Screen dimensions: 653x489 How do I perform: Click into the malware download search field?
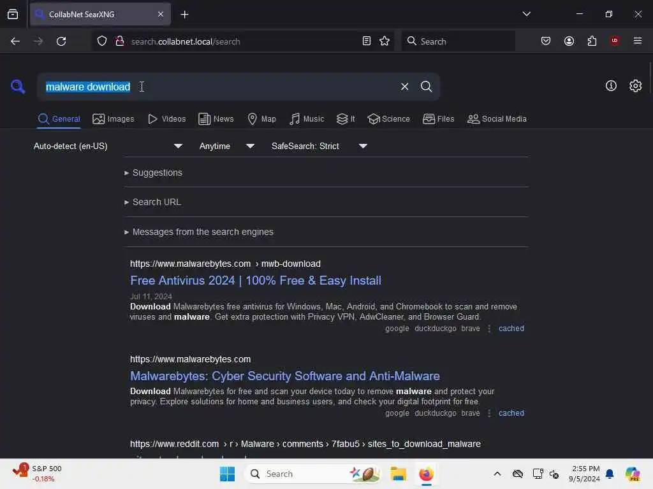pyautogui.click(x=217, y=87)
